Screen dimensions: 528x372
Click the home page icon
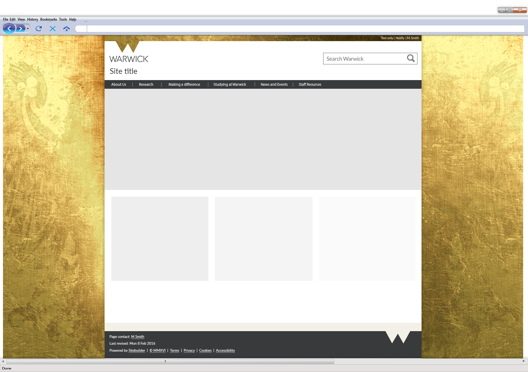[x=66, y=28]
